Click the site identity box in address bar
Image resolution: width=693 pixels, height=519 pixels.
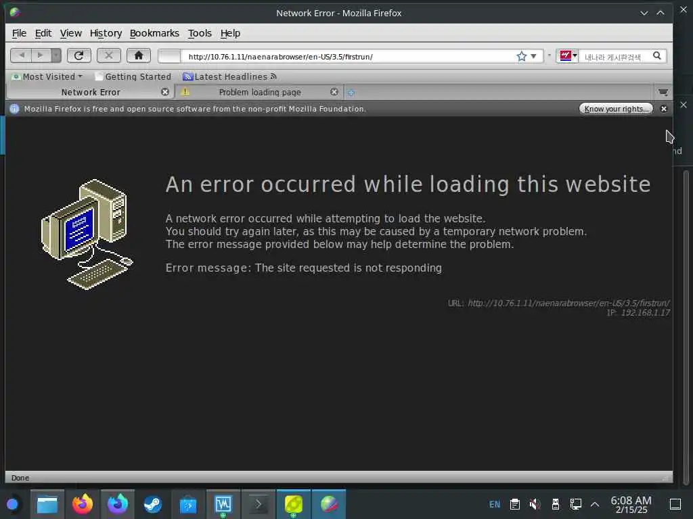point(169,57)
